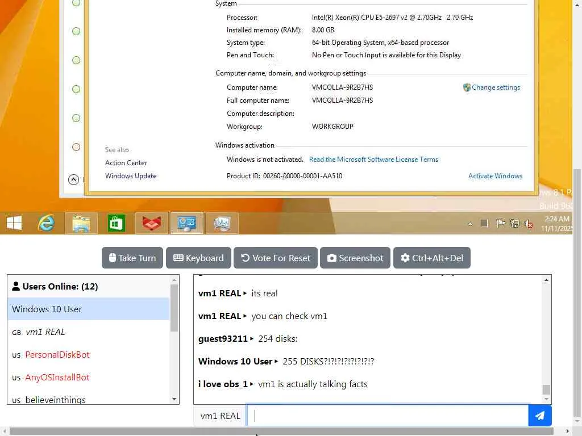
Task: Launch Internet Explorer from the taskbar
Action: coord(46,223)
